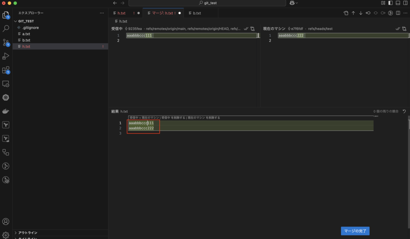Accept all changes from current pane
Image resolution: width=410 pixels, height=239 pixels.
(x=398, y=29)
